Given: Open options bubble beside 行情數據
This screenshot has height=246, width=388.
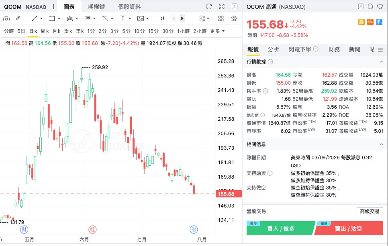Looking at the screenshot, I should 270,62.
